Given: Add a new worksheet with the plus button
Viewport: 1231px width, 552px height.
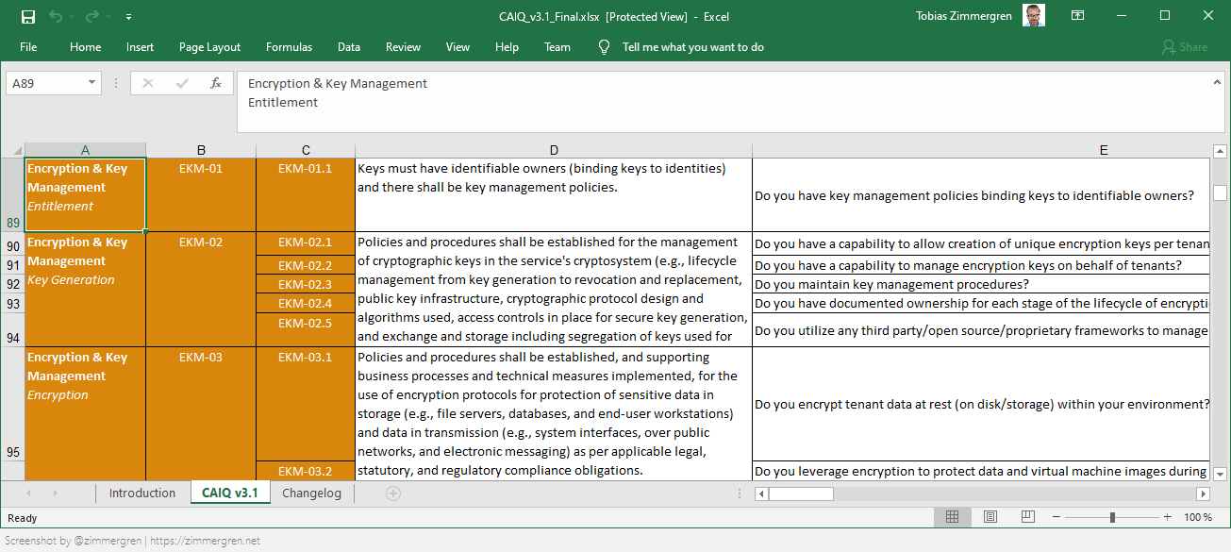Looking at the screenshot, I should [392, 492].
